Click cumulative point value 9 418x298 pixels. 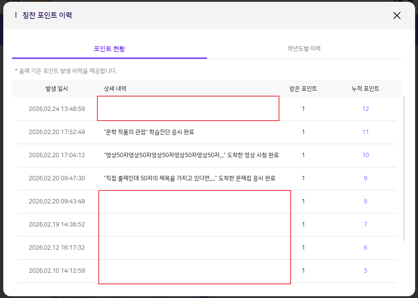click(x=366, y=178)
